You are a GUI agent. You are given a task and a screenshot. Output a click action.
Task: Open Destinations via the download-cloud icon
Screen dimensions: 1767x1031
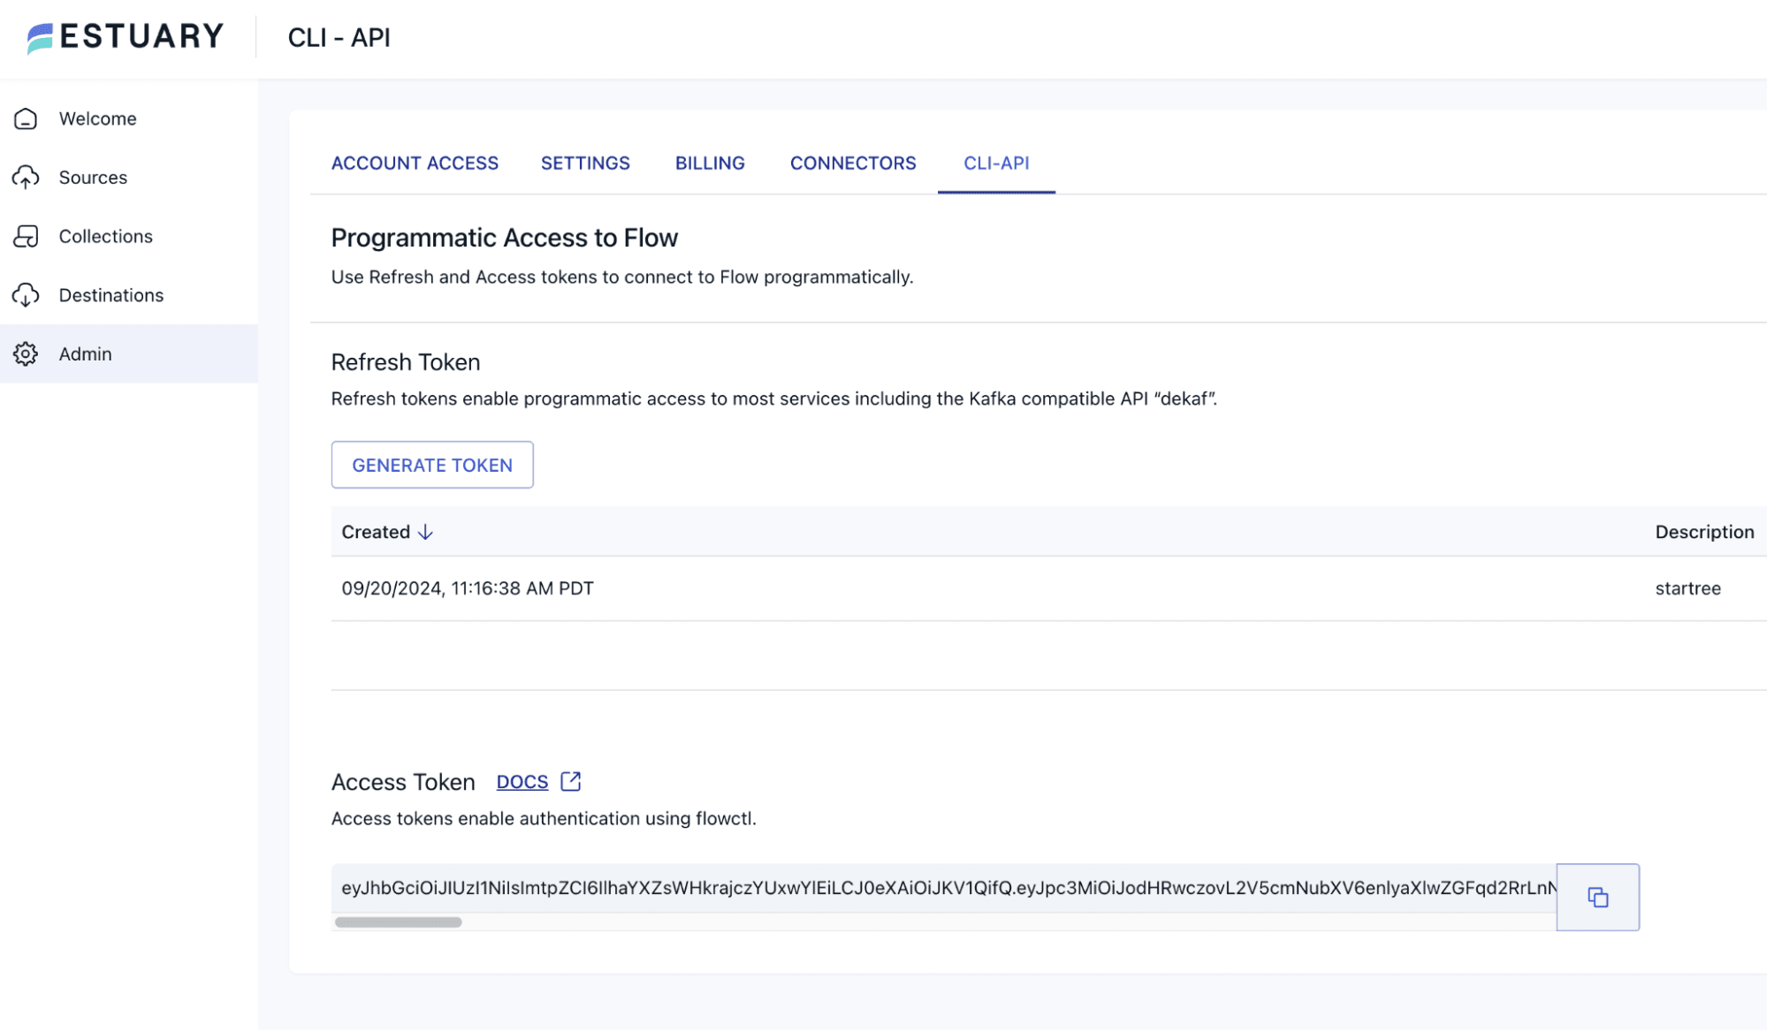click(27, 294)
